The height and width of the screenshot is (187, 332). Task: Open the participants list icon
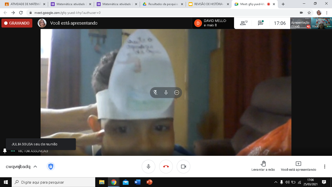[x=243, y=23]
